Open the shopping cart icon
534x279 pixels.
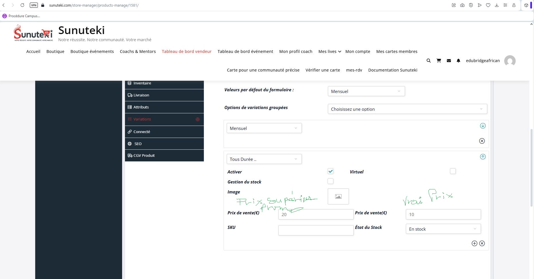[439, 61]
